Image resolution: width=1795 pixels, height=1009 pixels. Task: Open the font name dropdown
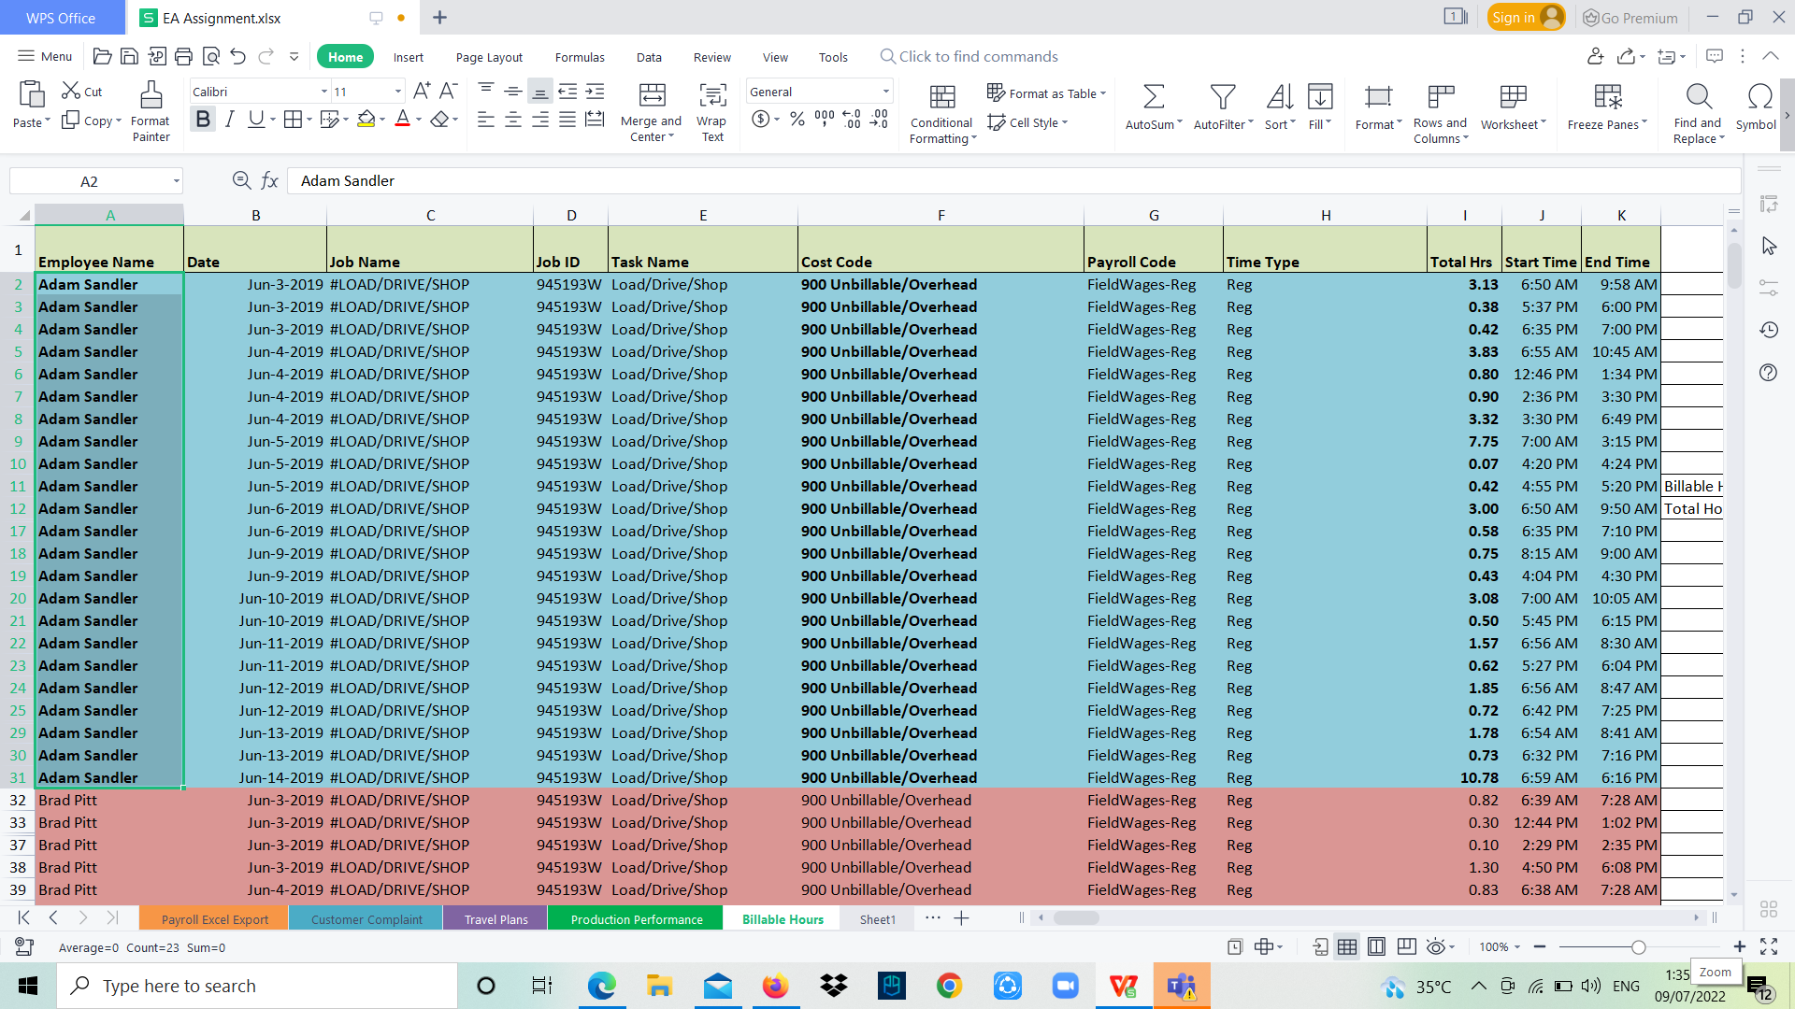(324, 92)
